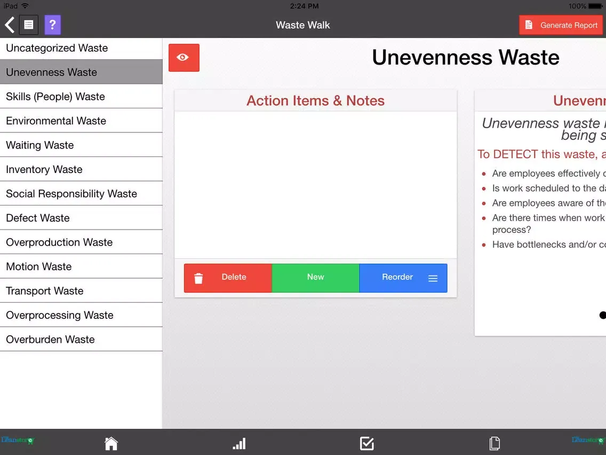The width and height of the screenshot is (606, 455).
Task: Open the documents icon in bottom bar
Action: [495, 443]
